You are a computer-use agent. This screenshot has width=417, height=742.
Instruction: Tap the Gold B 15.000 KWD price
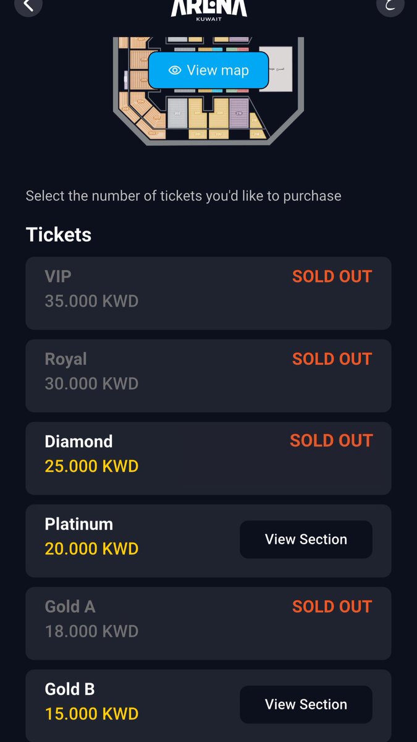91,714
